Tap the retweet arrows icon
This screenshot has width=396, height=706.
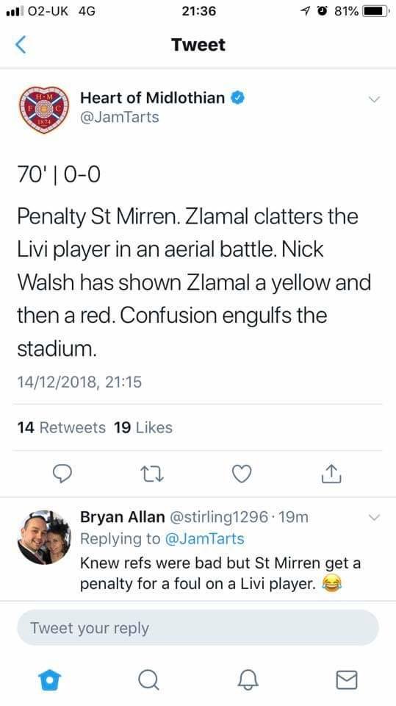(152, 474)
